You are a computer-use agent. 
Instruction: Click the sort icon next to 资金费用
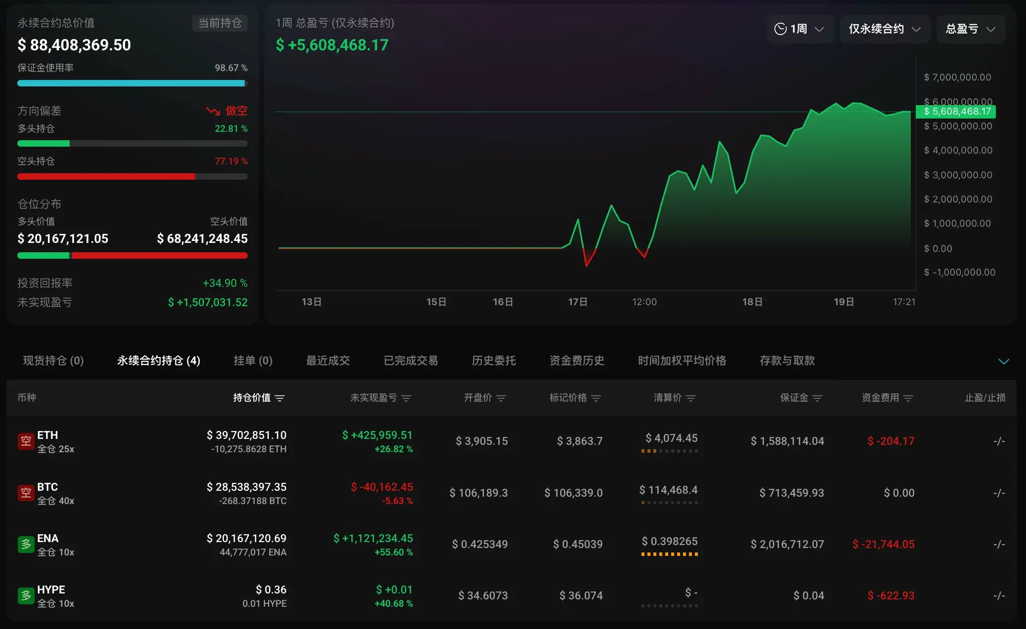[908, 398]
